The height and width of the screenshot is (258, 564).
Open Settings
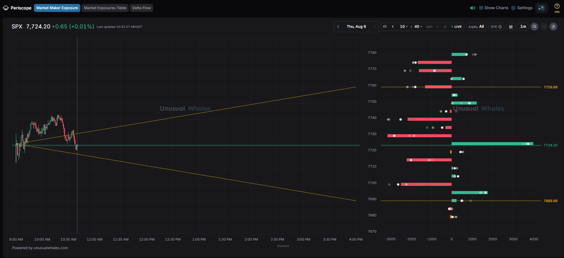pos(522,8)
